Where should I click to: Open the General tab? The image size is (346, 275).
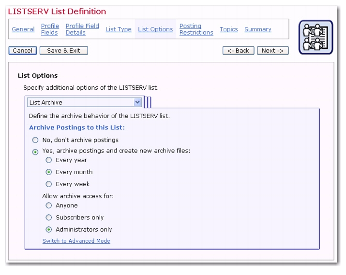(x=23, y=29)
